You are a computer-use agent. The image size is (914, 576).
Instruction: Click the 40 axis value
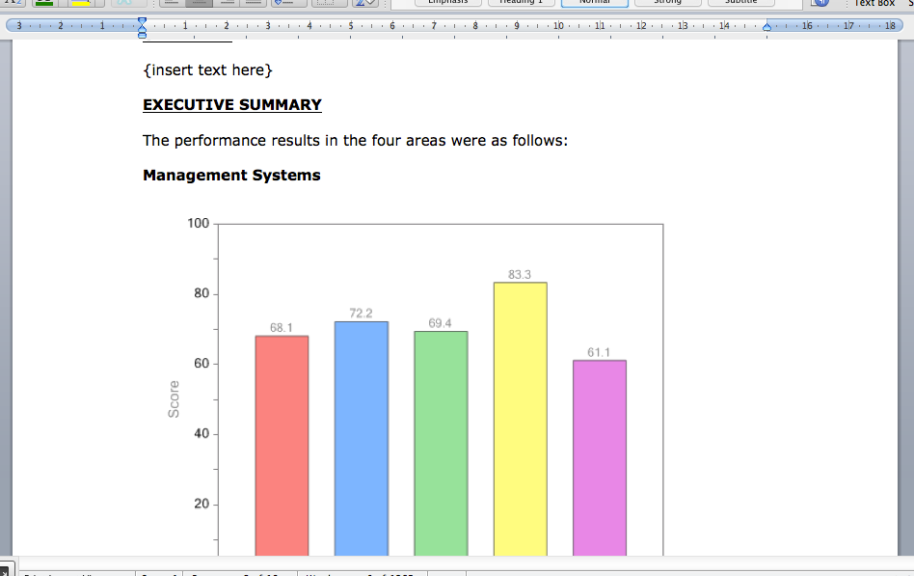202,433
